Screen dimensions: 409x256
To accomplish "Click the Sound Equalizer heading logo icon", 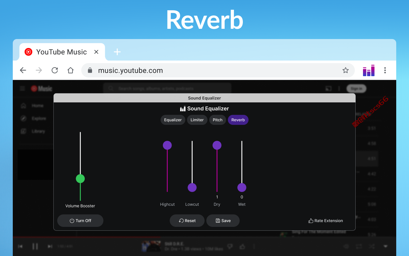I will 183,109.
